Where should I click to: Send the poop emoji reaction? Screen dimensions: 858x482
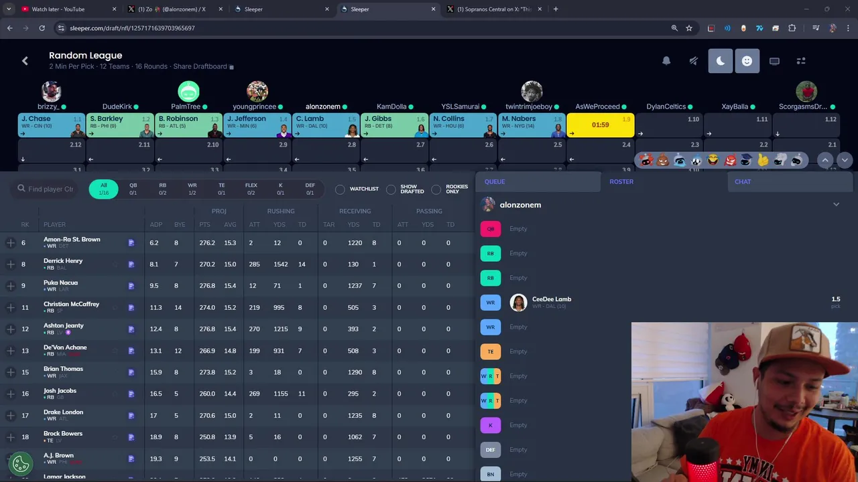(663, 160)
